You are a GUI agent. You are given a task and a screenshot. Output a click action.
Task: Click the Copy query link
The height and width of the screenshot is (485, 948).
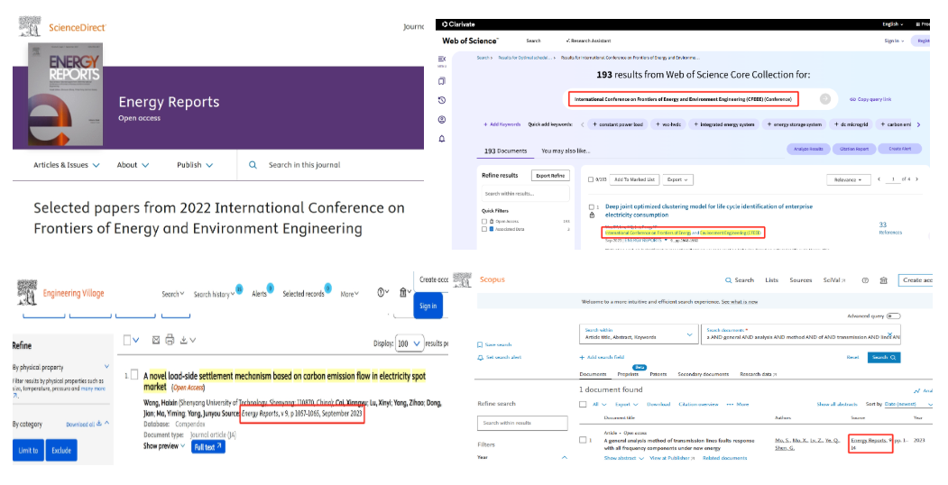pyautogui.click(x=870, y=99)
